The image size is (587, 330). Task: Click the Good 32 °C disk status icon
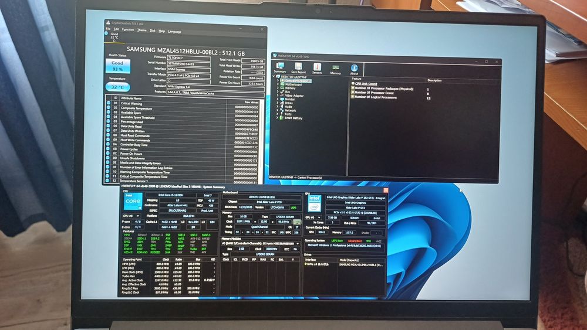coord(113,36)
